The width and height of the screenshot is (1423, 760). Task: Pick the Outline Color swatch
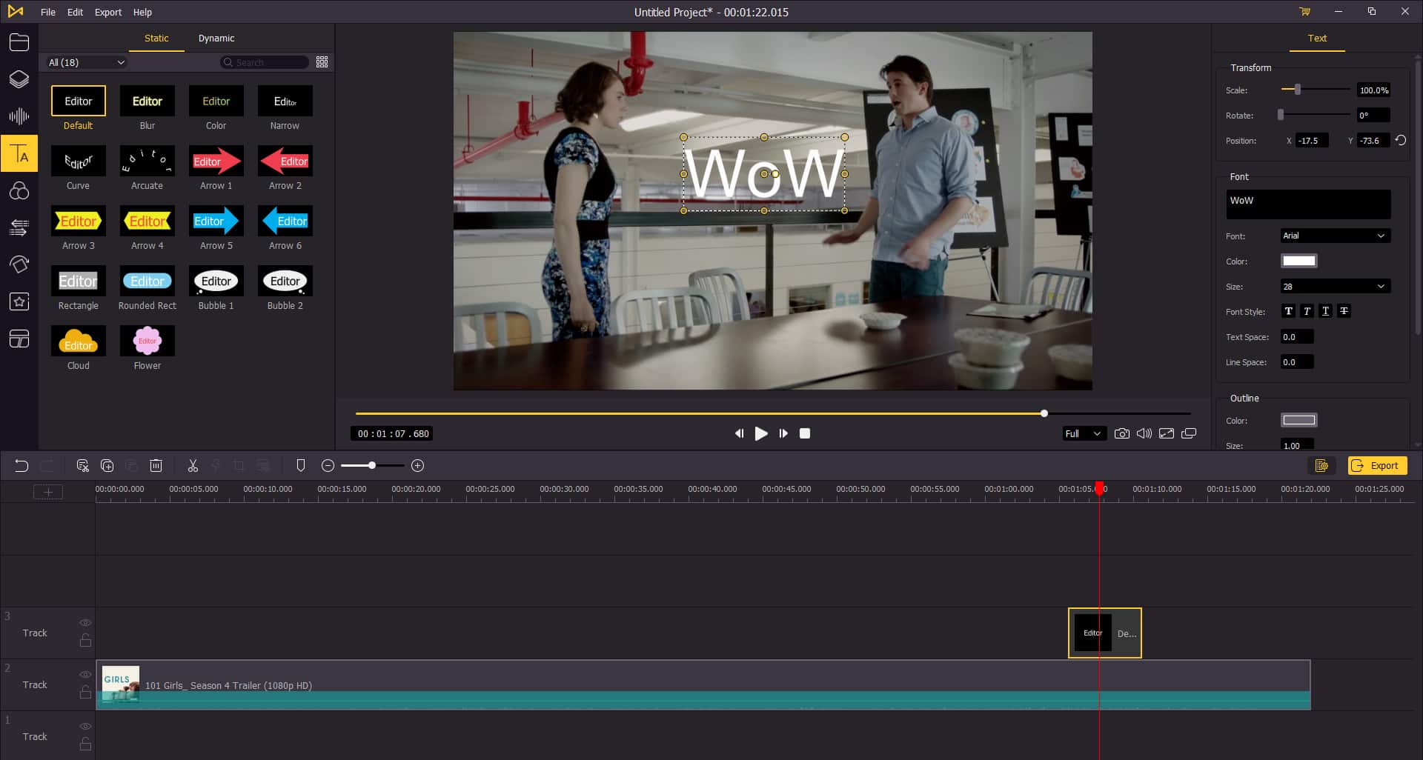pos(1298,420)
